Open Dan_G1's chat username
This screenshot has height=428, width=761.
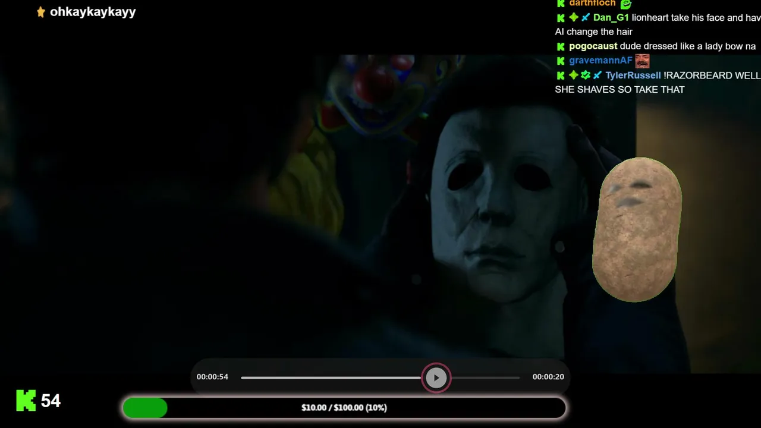pos(611,18)
